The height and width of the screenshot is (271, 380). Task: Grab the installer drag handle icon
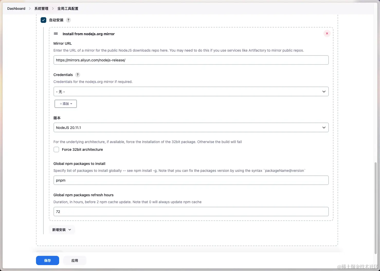coord(56,34)
